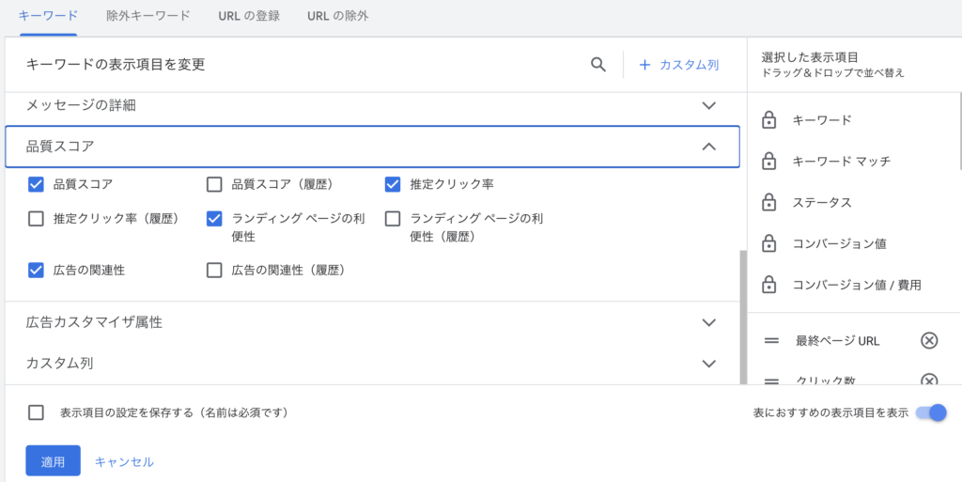Click the lock icon next to キーワード マッチ
The width and height of the screenshot is (962, 482).
(x=768, y=161)
